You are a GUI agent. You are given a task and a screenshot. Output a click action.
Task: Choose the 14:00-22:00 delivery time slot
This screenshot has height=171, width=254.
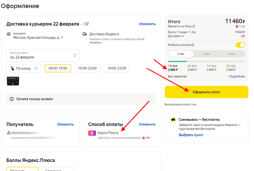[x=87, y=68]
